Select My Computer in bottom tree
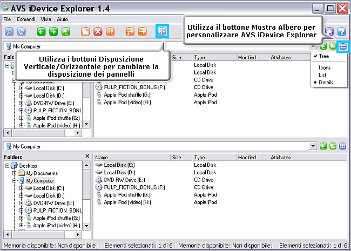Viewport: 351px width, 251px height. point(40,180)
